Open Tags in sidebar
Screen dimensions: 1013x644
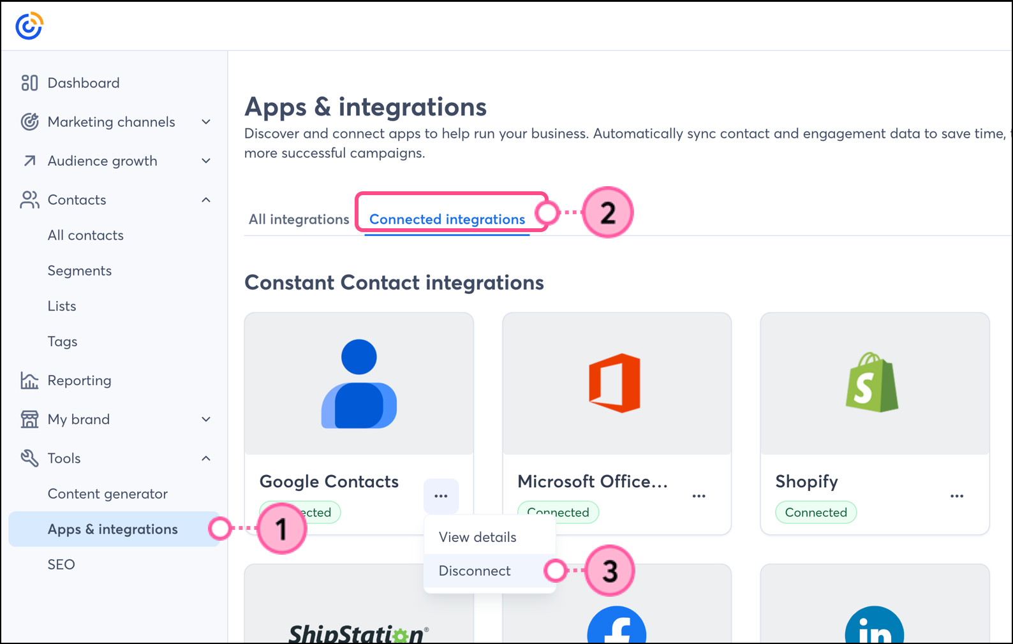coord(63,342)
